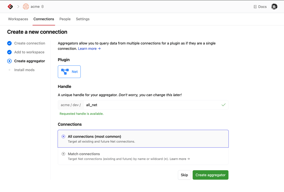Open the Workspaces tab

pos(18,19)
